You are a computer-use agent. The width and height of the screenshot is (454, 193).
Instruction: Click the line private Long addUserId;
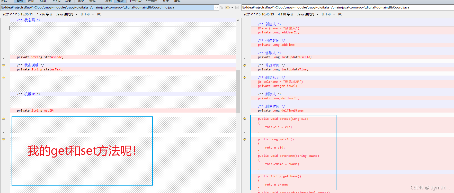pyautogui.click(x=279, y=32)
